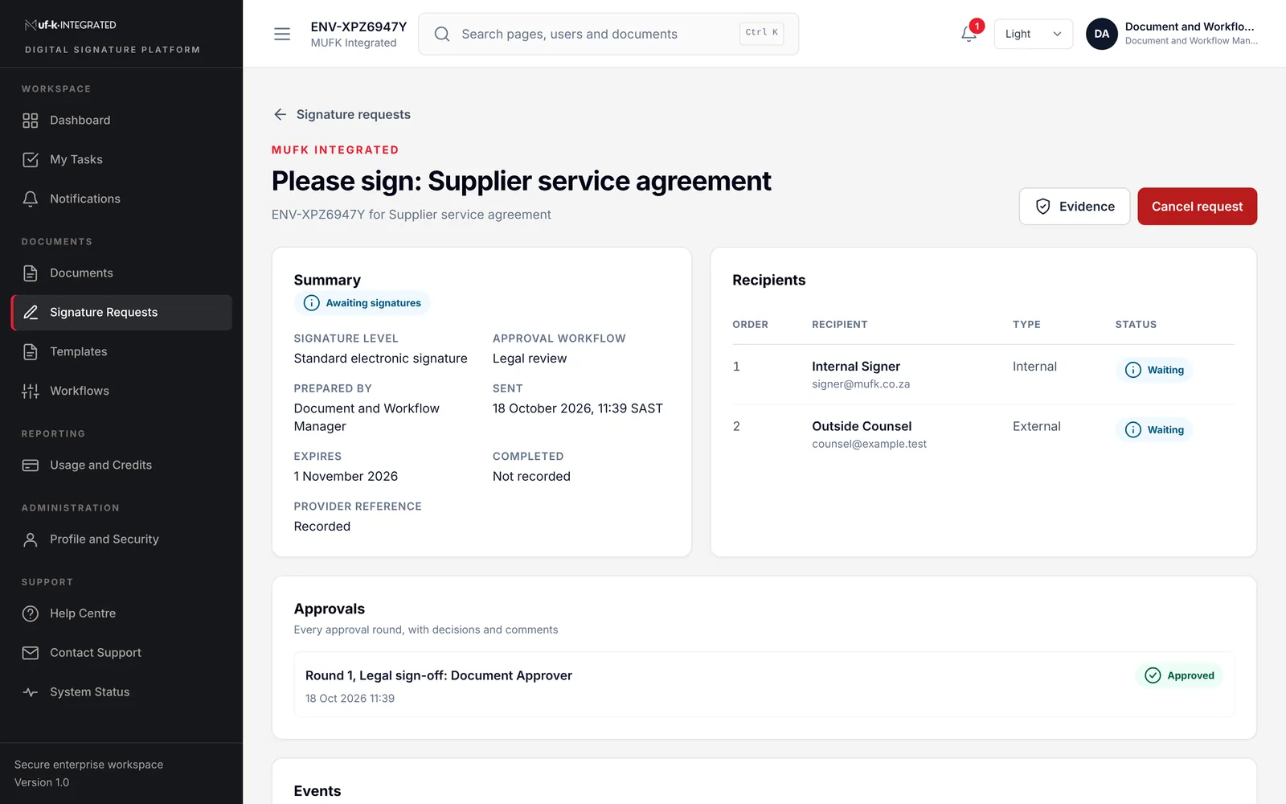The width and height of the screenshot is (1286, 804).
Task: Select the Internal Signer recipient name
Action: 856,367
